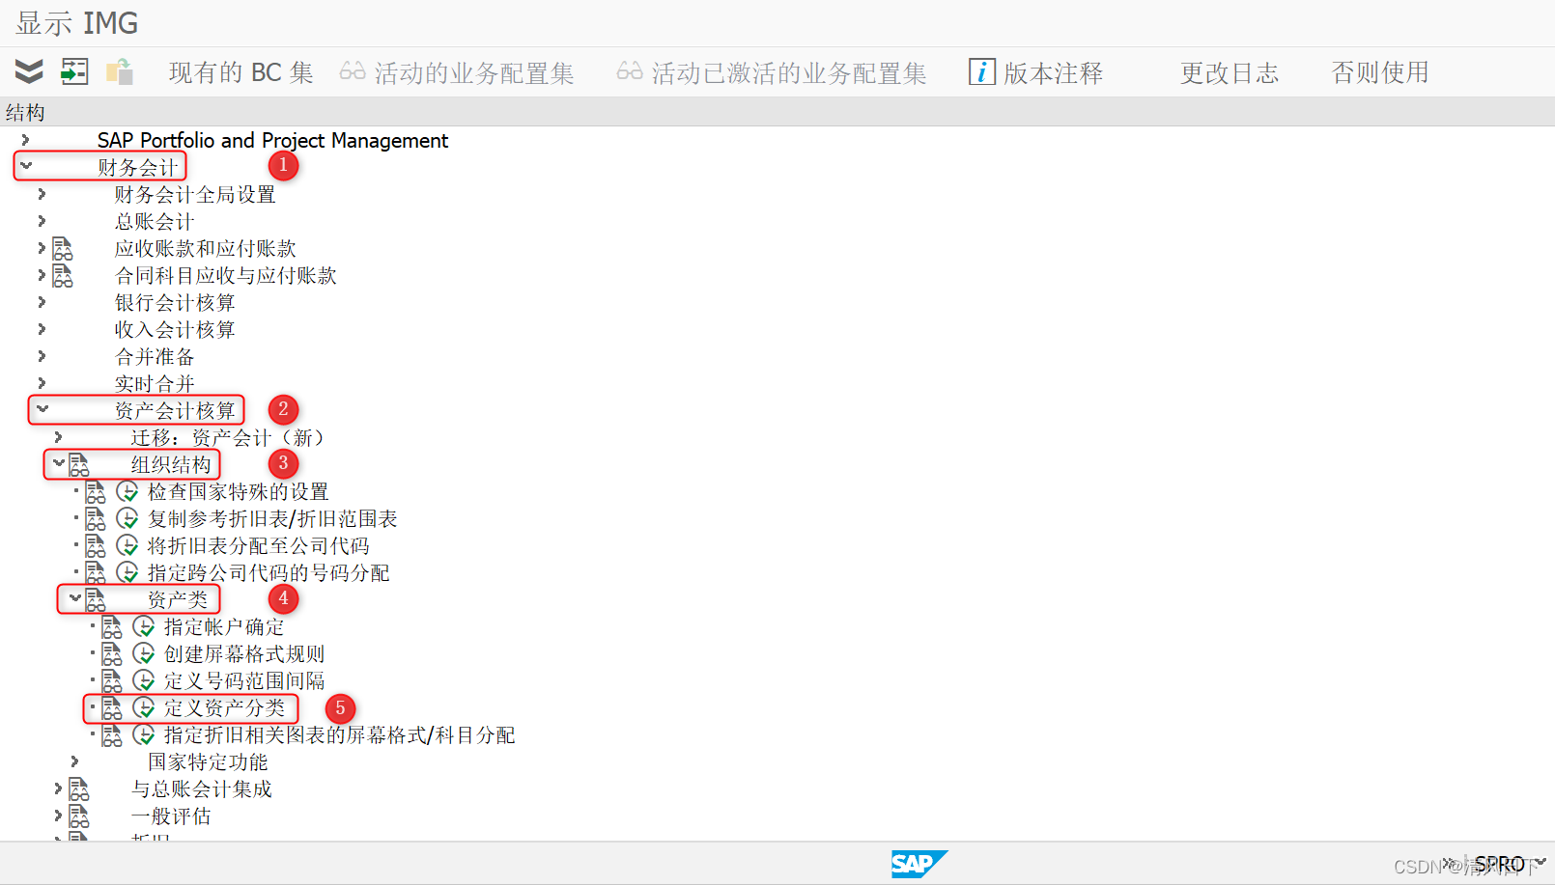Open documentation icon for 组织结构
The width and height of the screenshot is (1555, 885).
[x=79, y=465]
